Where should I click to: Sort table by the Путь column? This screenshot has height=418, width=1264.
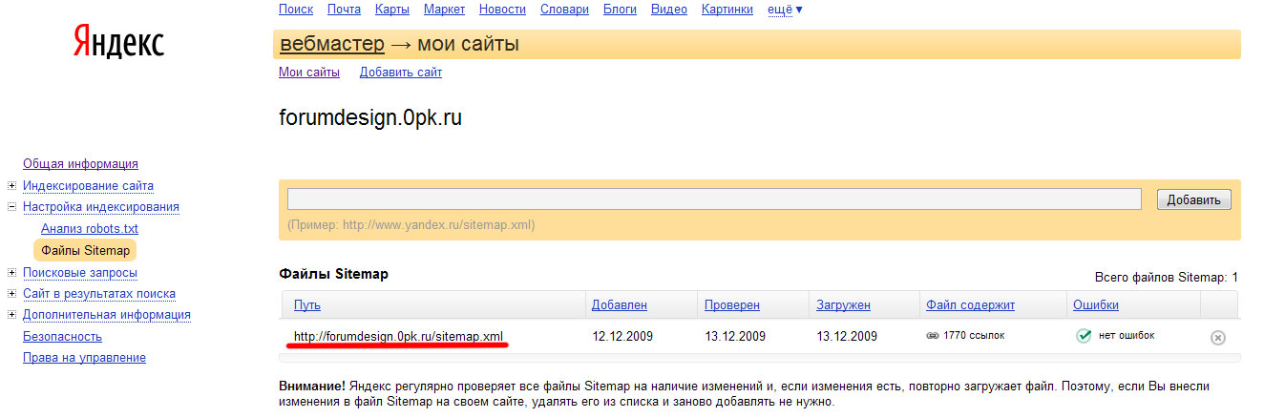click(x=306, y=305)
